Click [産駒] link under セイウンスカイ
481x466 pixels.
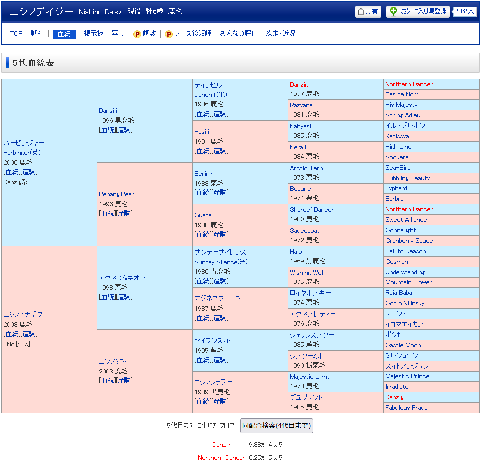tap(220, 360)
